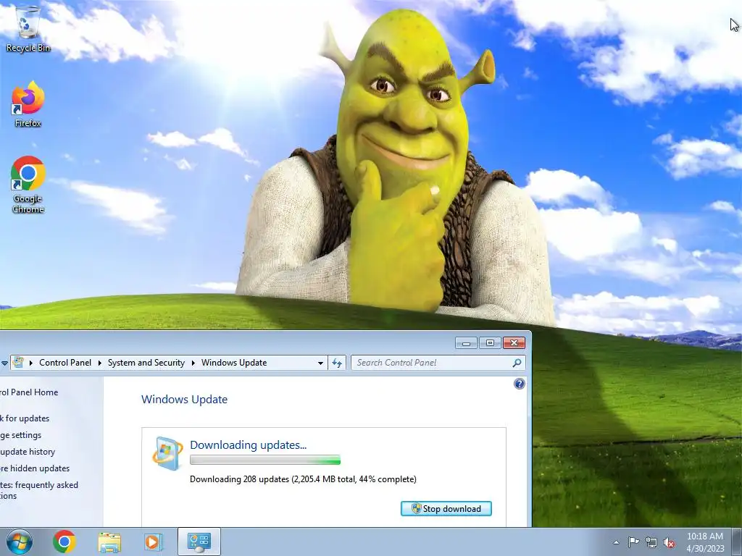This screenshot has height=556, width=742.
Task: Select the Windows Update breadcrumb
Action: click(x=234, y=363)
